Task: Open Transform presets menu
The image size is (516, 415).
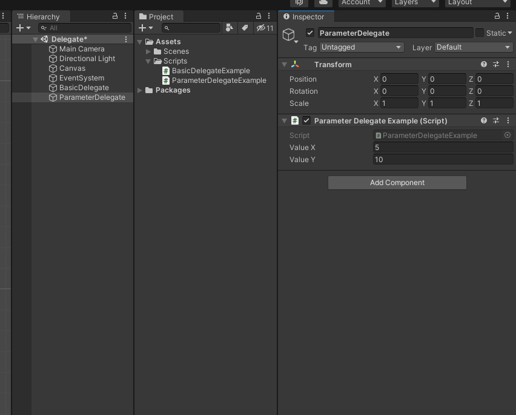Action: coord(495,65)
